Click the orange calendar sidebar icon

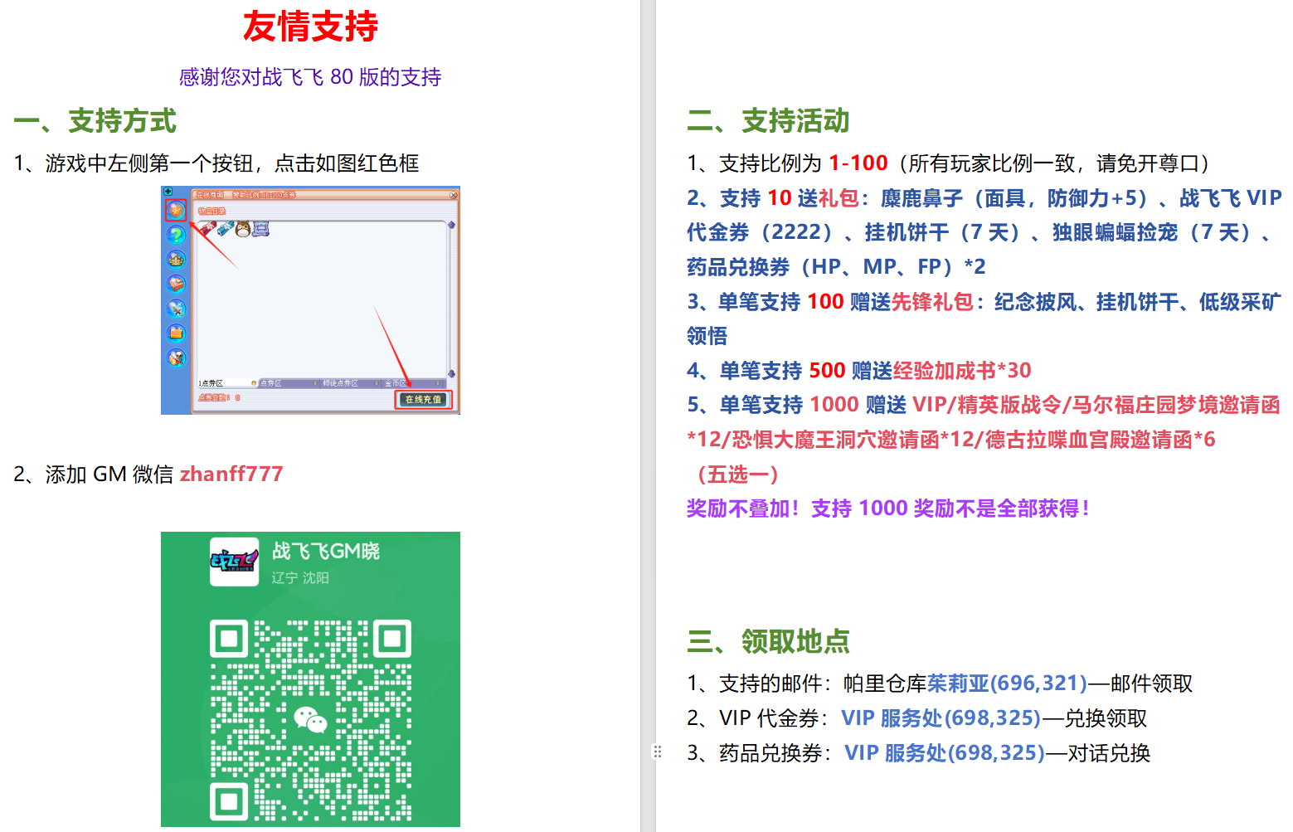click(x=176, y=333)
